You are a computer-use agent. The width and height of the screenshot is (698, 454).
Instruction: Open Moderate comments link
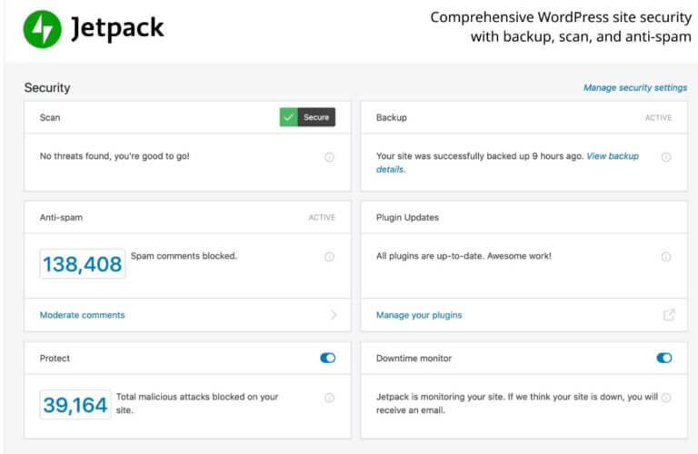point(83,315)
